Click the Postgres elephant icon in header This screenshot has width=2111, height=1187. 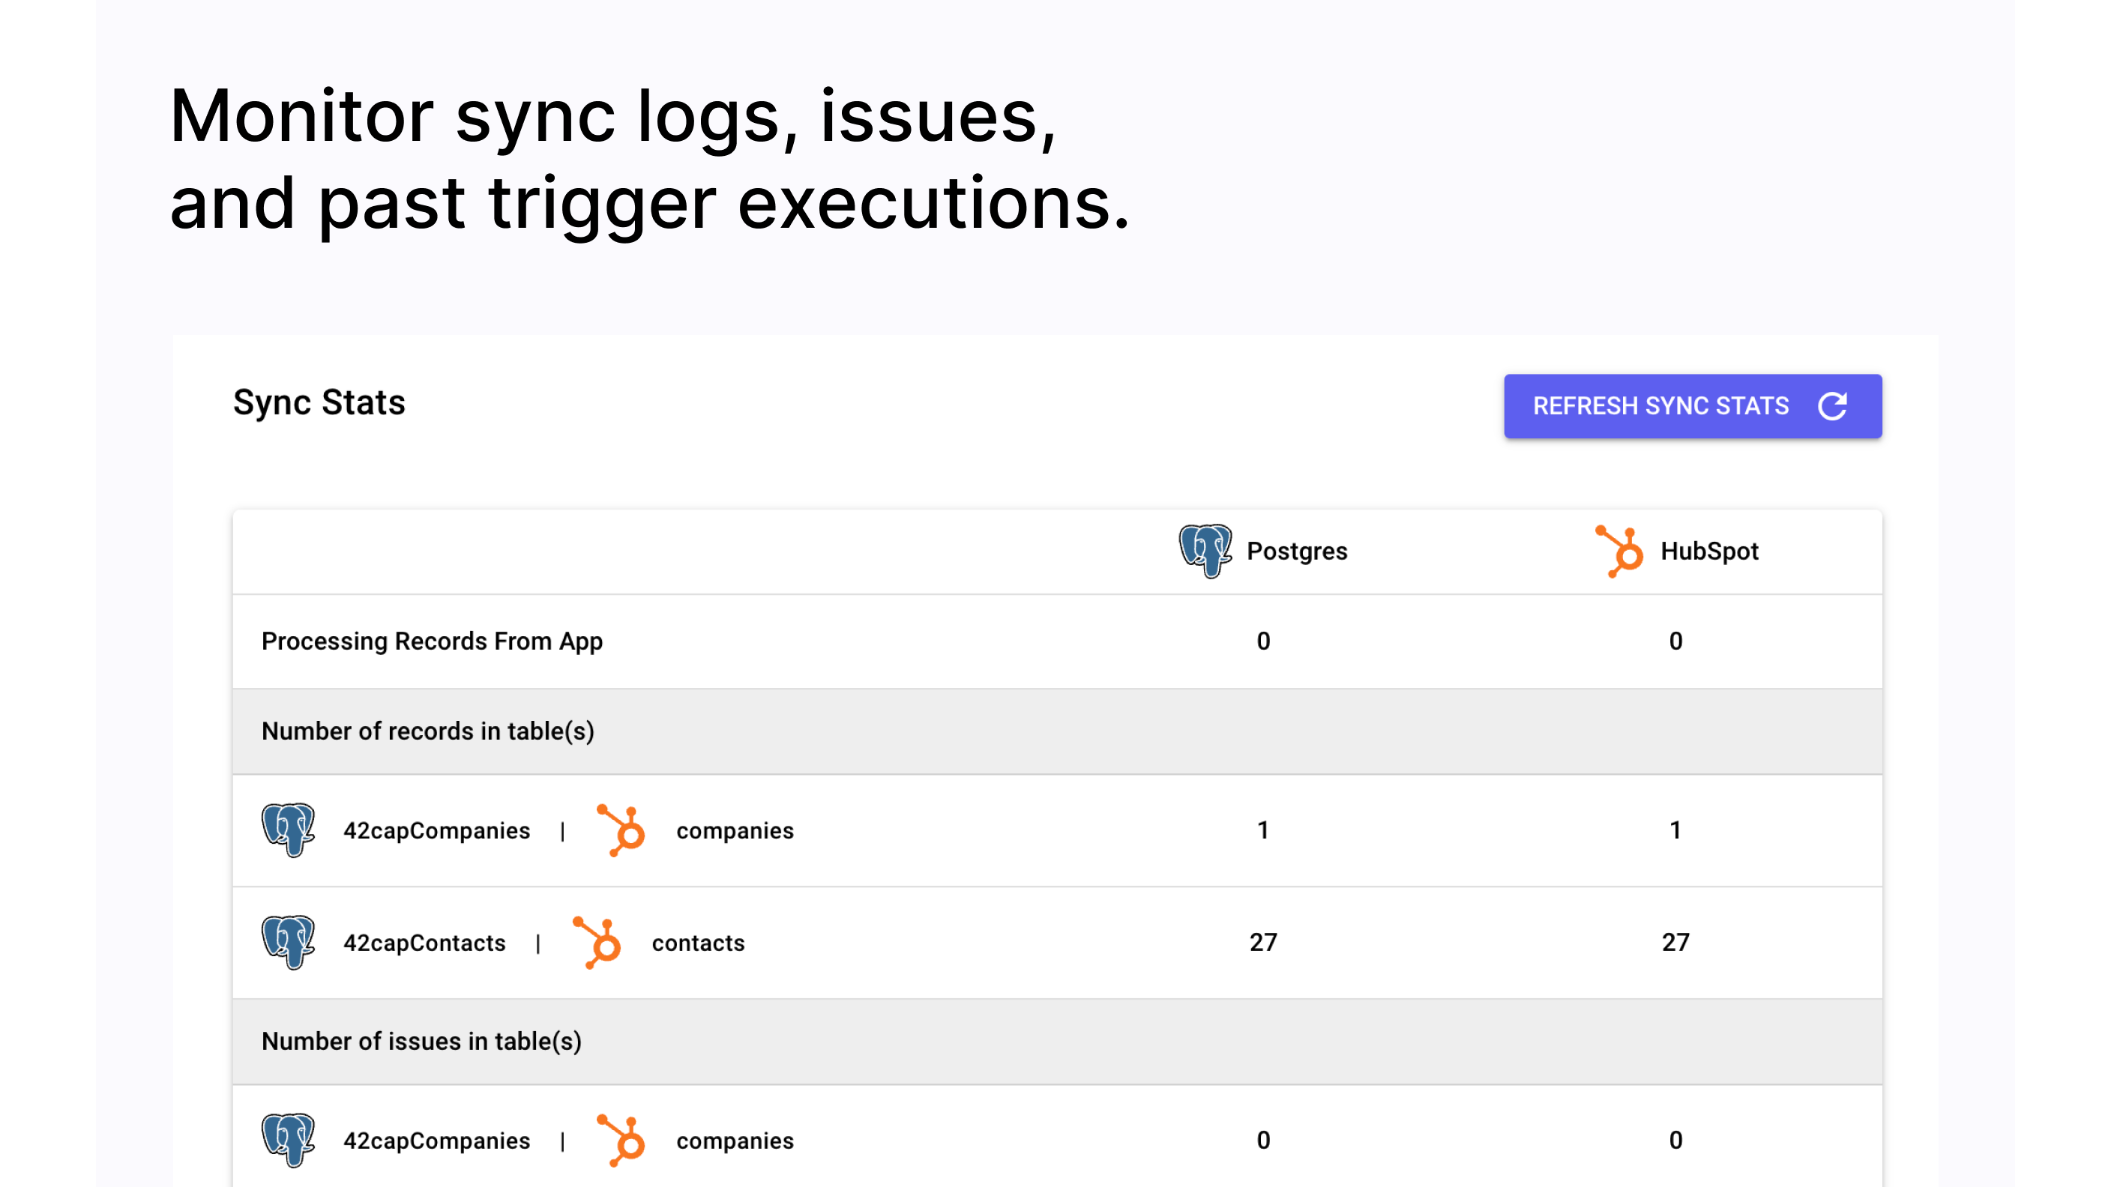1205,551
